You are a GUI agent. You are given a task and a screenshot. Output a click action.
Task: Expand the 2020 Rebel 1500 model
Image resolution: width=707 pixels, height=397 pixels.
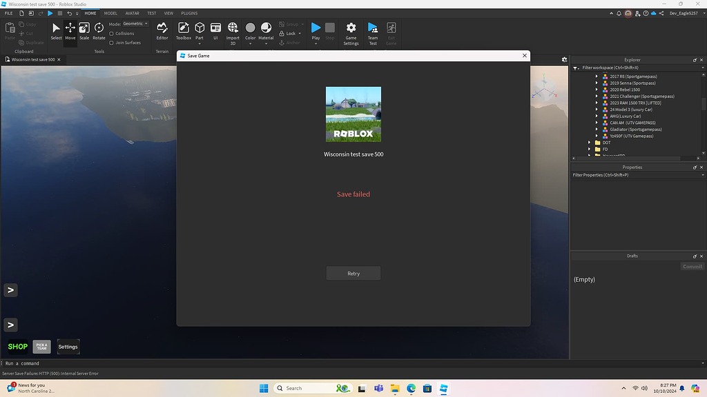[x=597, y=89]
